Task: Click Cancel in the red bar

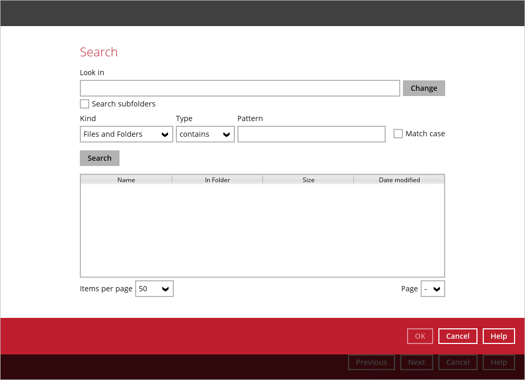Action: tap(458, 336)
